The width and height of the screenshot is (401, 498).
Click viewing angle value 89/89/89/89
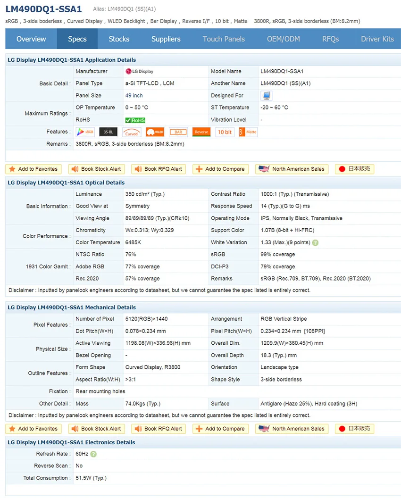click(140, 218)
